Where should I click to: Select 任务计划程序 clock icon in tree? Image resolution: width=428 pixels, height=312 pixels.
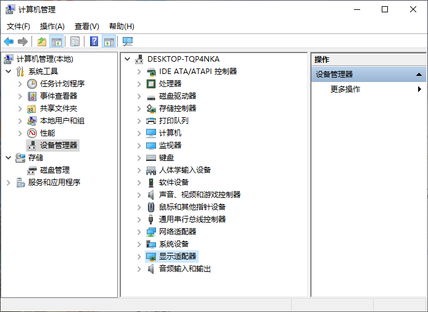coord(32,84)
